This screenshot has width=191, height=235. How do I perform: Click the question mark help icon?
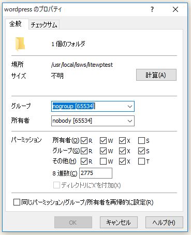(x=152, y=9)
